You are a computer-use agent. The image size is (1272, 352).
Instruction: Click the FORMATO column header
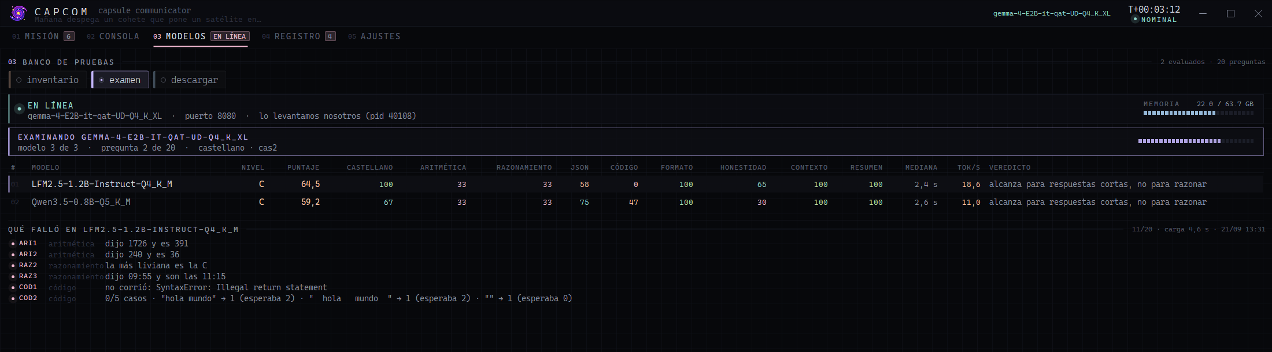(677, 167)
